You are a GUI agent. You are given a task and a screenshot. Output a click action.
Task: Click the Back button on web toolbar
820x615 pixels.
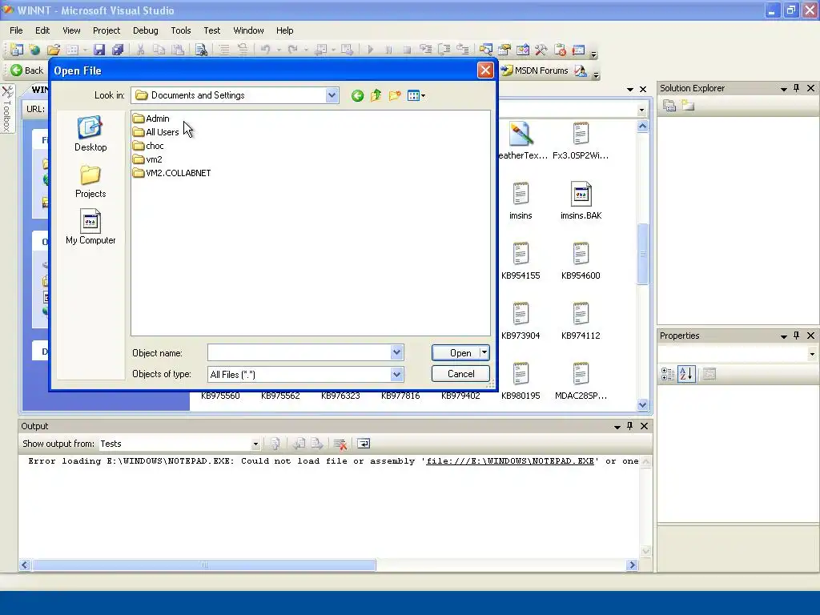[x=26, y=70]
